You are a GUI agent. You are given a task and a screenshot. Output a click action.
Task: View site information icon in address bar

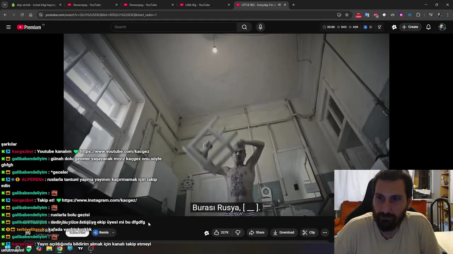point(41,15)
